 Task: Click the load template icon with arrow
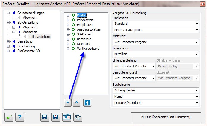[67, 117]
